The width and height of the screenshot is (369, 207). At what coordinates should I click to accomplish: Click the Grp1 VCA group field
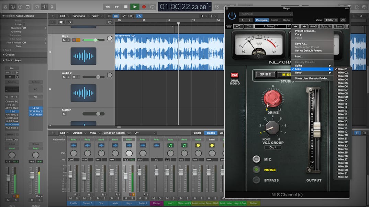point(272,147)
